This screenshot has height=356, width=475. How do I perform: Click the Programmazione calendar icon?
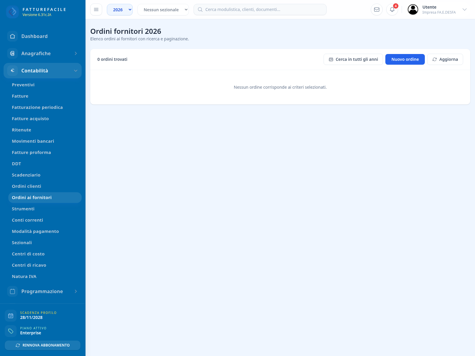[12, 291]
